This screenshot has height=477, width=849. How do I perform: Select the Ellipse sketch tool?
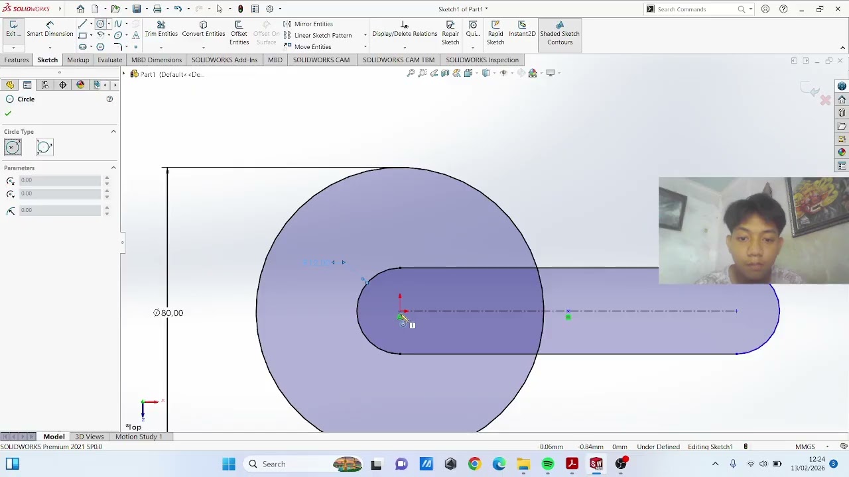[x=118, y=36]
